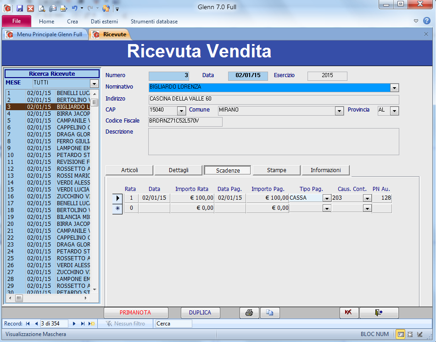The width and height of the screenshot is (436, 342).
Task: Click the Cerca search field
Action: point(173,324)
